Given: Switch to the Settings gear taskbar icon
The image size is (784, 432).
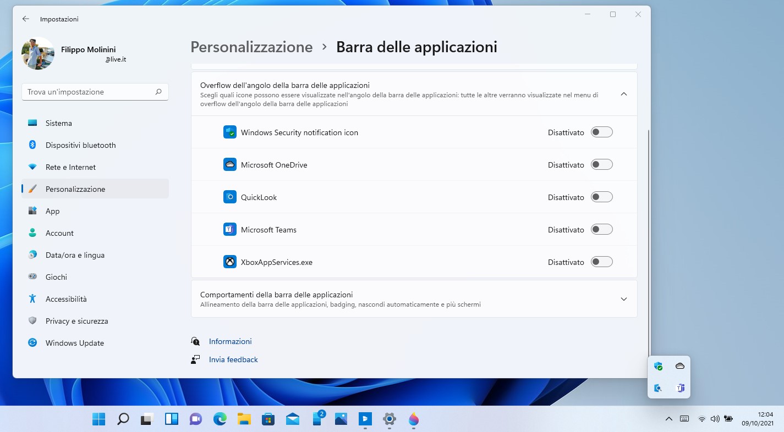Looking at the screenshot, I should [389, 419].
